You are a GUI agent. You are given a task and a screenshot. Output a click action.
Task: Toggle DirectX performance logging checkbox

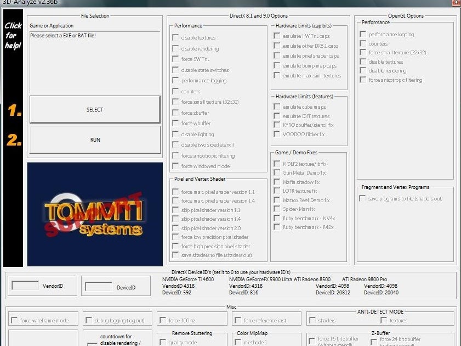click(x=175, y=80)
